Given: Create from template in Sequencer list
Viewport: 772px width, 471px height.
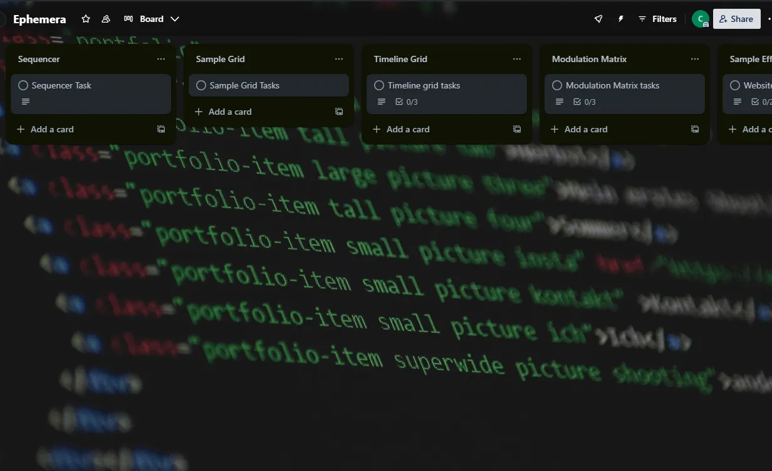Looking at the screenshot, I should pyautogui.click(x=161, y=129).
